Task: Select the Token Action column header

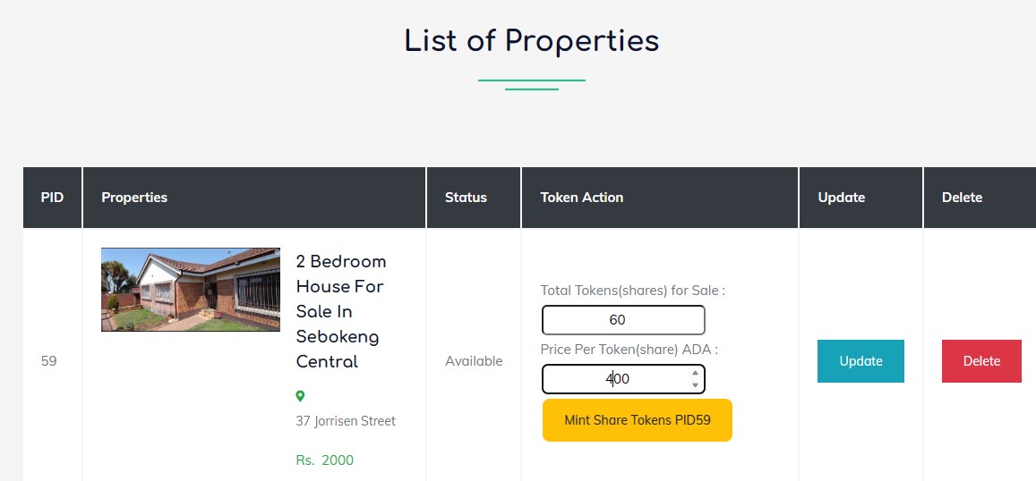Action: pos(582,198)
